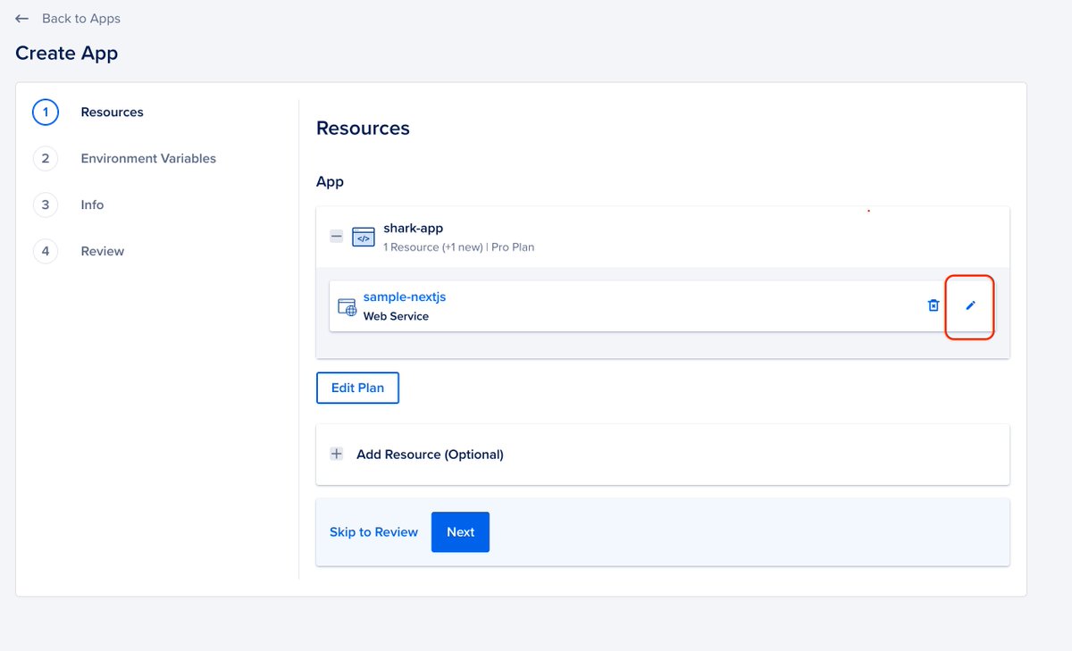Go to the Review step label
Viewport: 1072px width, 651px height.
(102, 252)
